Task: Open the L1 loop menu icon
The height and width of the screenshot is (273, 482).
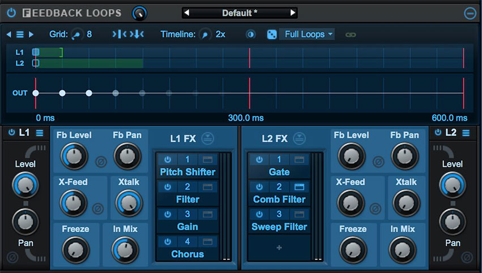Action: click(40, 133)
